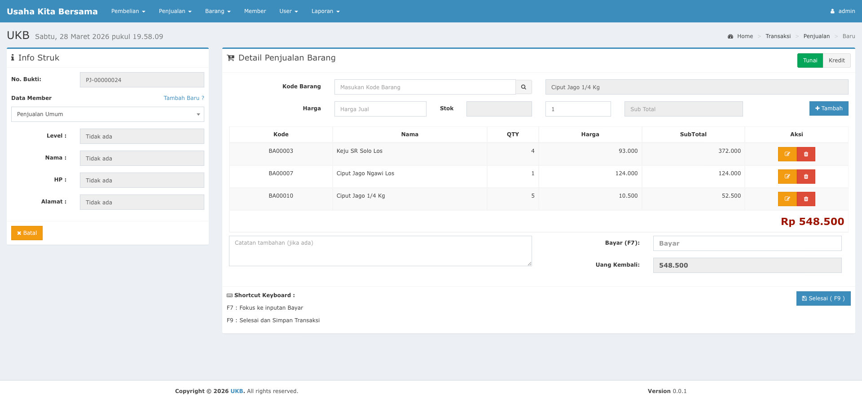The height and width of the screenshot is (402, 862).
Task: Delete the Keju SR Solo Los row
Action: pos(806,154)
